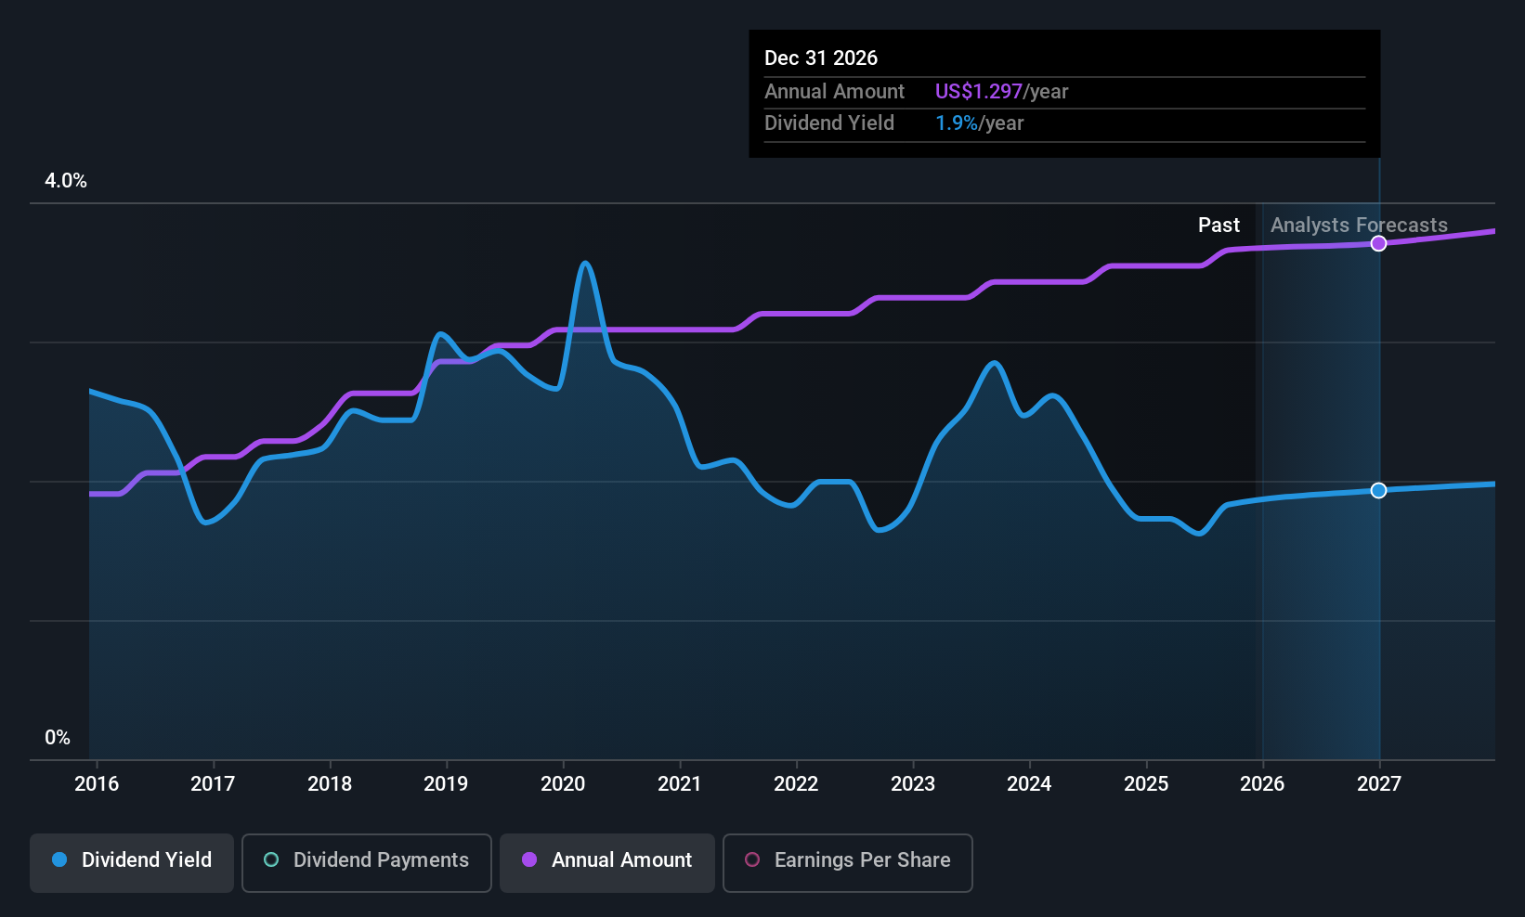Click the pink Earnings Per Share circle
The width and height of the screenshot is (1525, 917).
(752, 860)
